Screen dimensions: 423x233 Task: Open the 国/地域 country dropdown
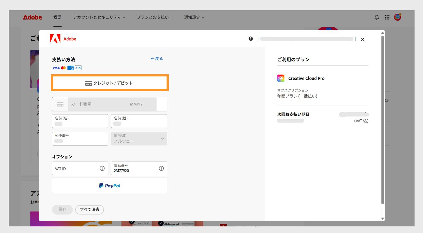pyautogui.click(x=139, y=139)
